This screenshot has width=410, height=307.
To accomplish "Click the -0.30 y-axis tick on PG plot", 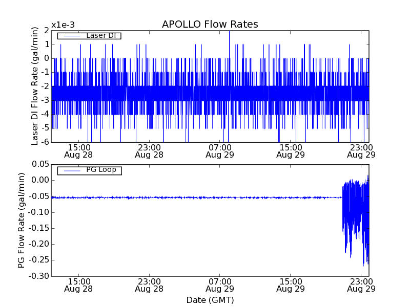I will tap(39, 276).
